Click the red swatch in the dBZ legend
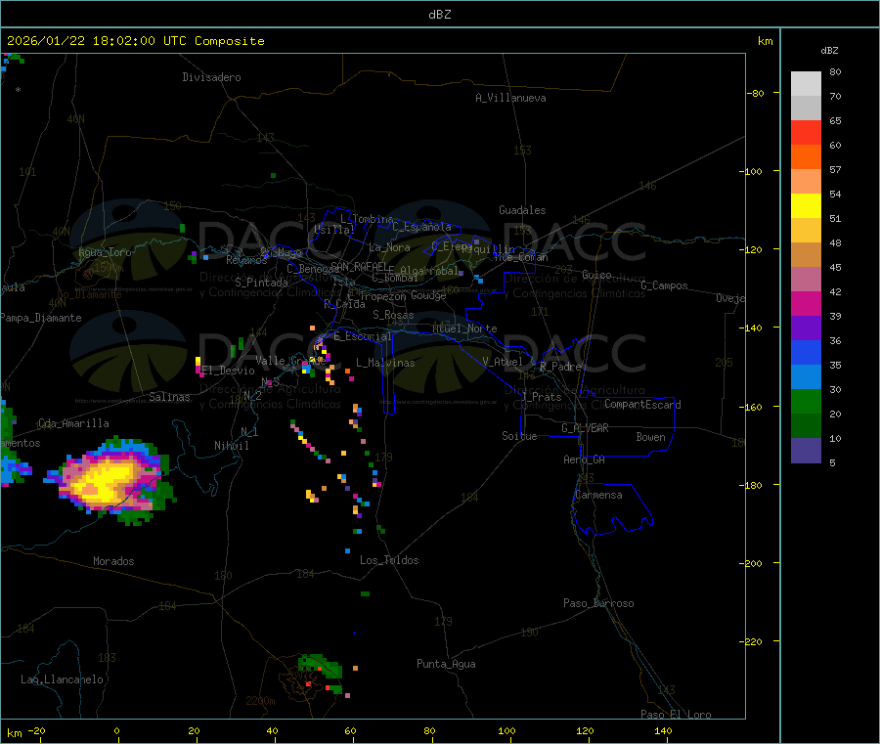 [806, 132]
